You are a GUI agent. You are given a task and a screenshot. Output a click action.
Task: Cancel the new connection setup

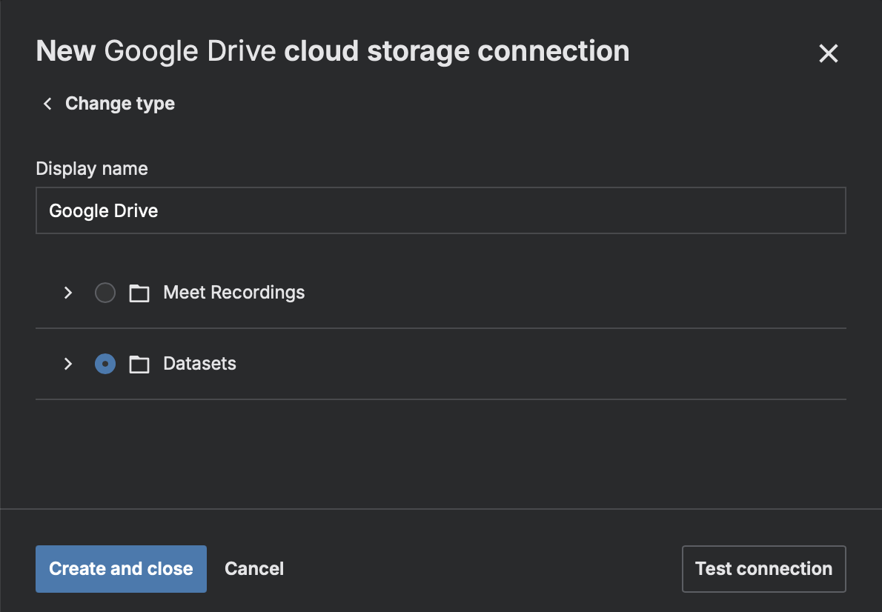[x=253, y=568]
